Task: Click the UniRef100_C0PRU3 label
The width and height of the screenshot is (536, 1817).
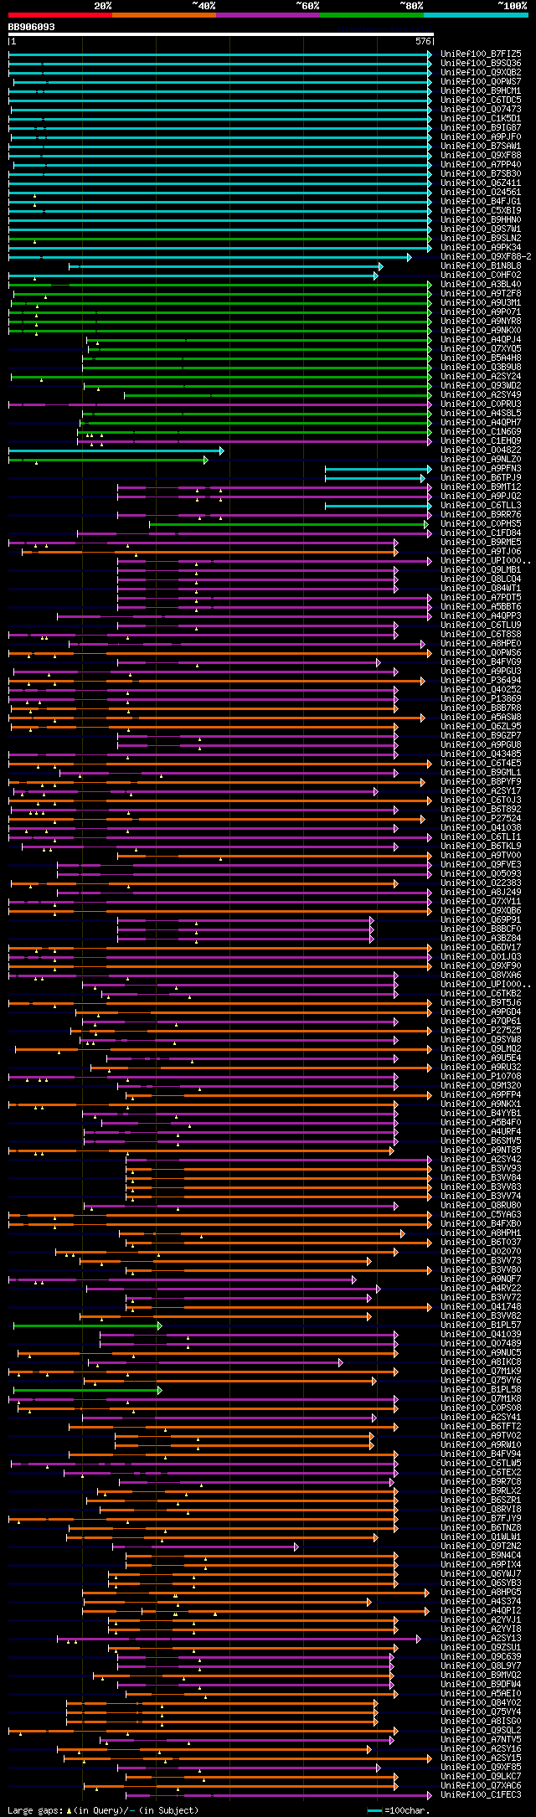Action: (x=481, y=404)
